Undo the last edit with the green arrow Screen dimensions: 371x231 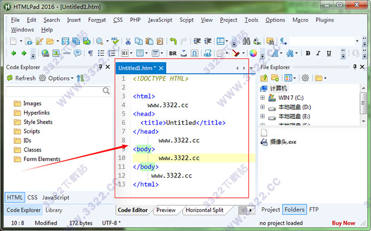[173, 41]
